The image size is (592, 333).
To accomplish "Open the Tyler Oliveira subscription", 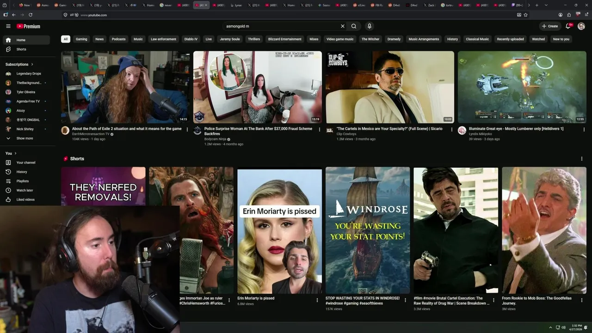I will coord(26,92).
